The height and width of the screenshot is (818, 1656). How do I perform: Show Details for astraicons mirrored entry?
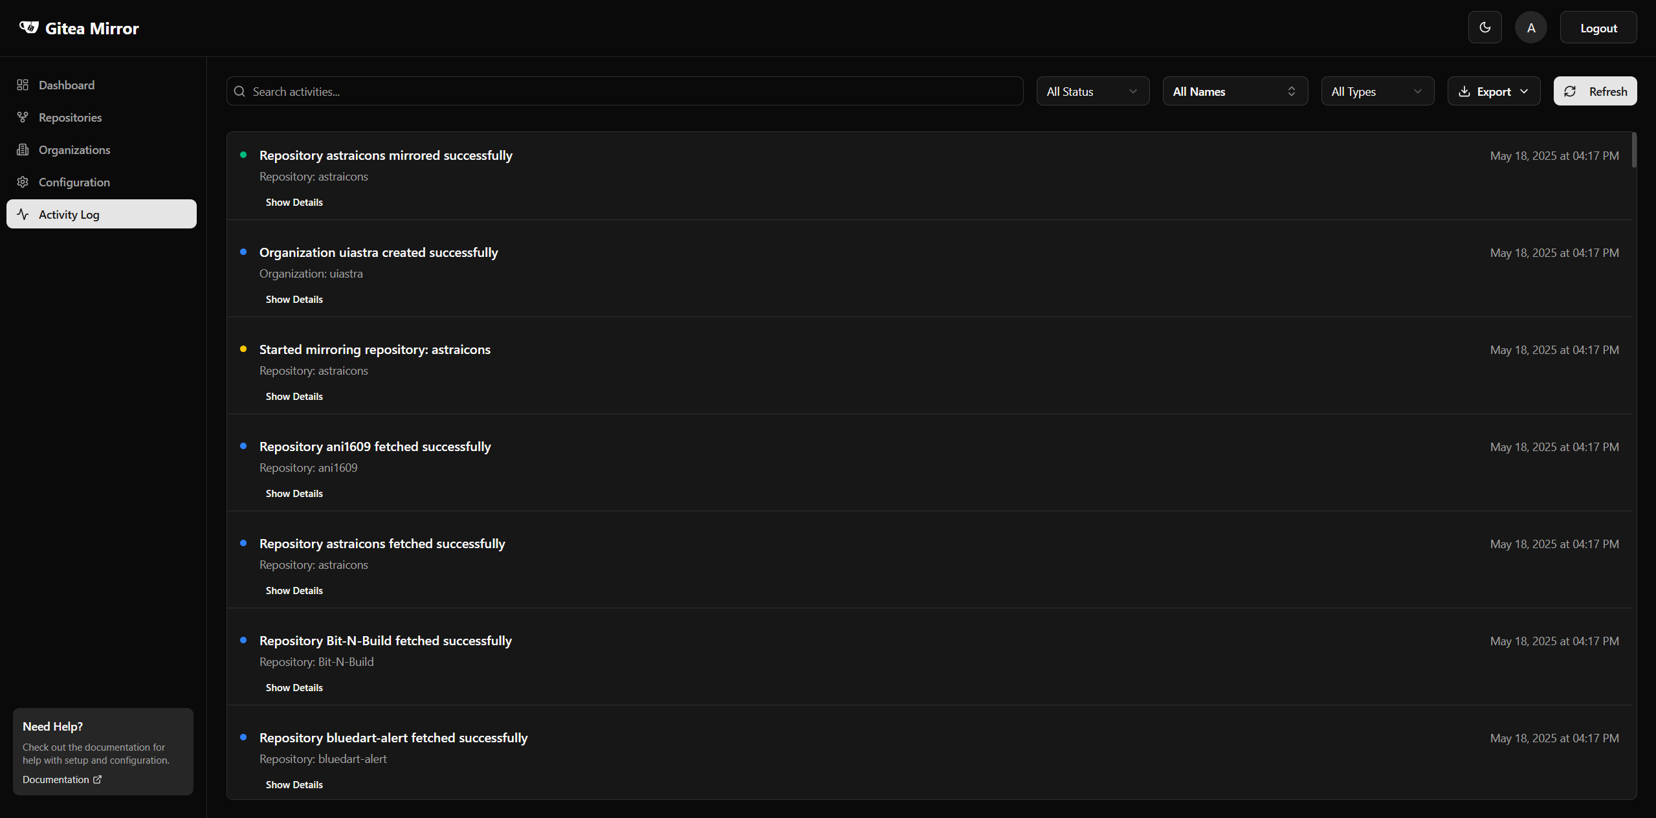pyautogui.click(x=294, y=203)
